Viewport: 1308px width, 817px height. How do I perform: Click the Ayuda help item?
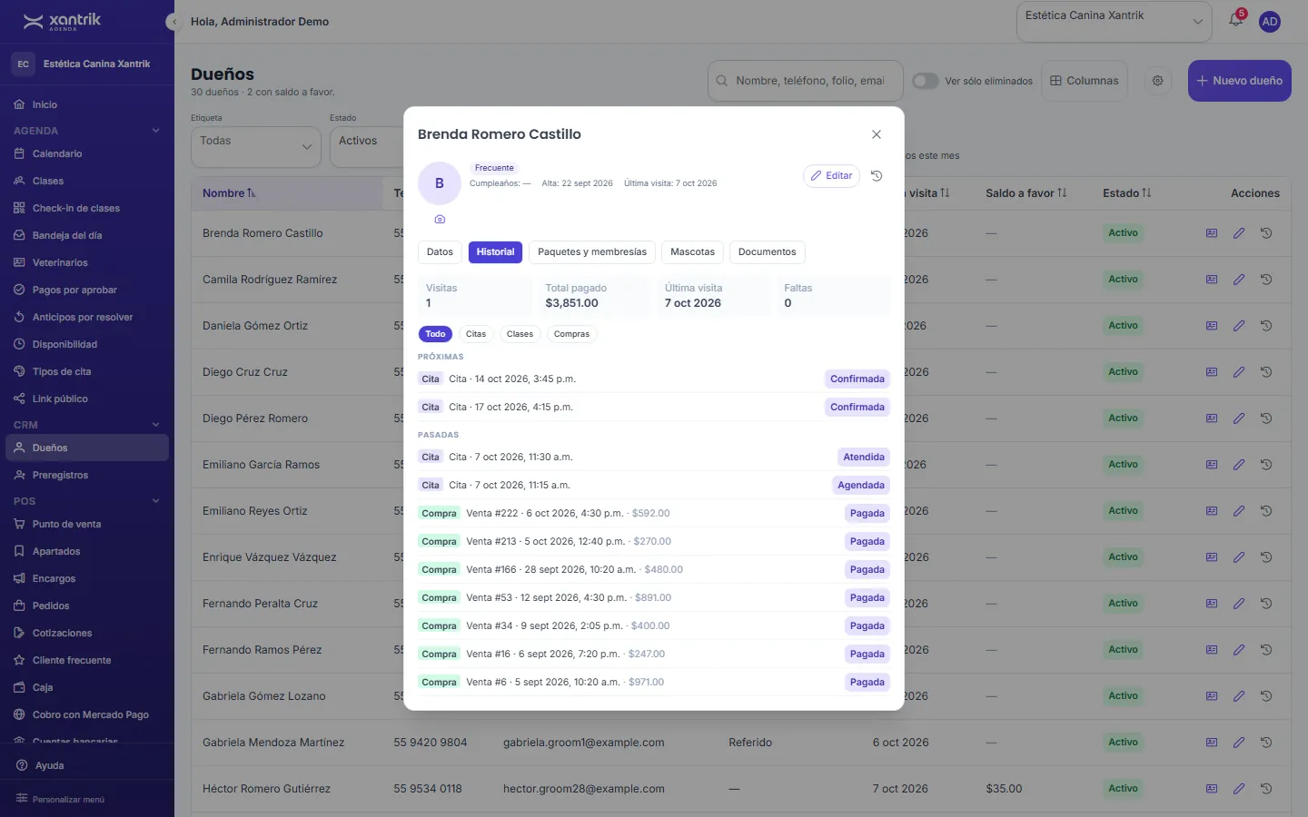coord(86,765)
